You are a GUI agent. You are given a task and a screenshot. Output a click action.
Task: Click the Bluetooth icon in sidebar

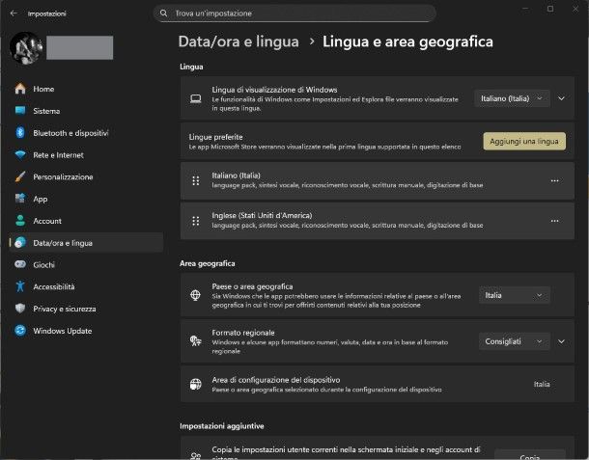coord(20,132)
